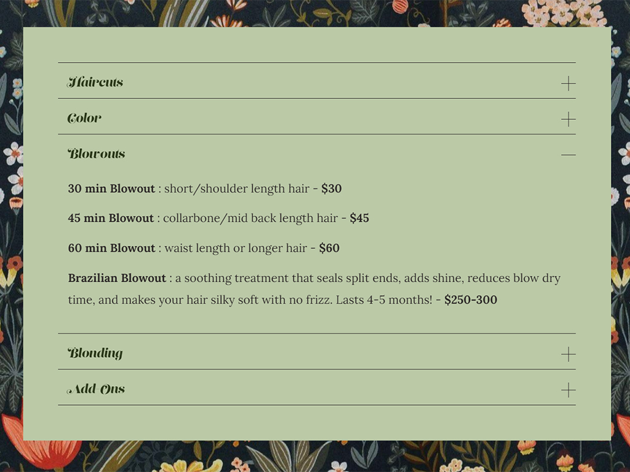This screenshot has width=630, height=472.
Task: Click the minus icon to collapse Blowouts
Action: [x=568, y=155]
